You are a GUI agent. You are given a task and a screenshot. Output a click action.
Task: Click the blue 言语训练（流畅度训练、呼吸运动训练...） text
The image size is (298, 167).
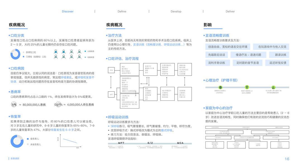[159, 45]
